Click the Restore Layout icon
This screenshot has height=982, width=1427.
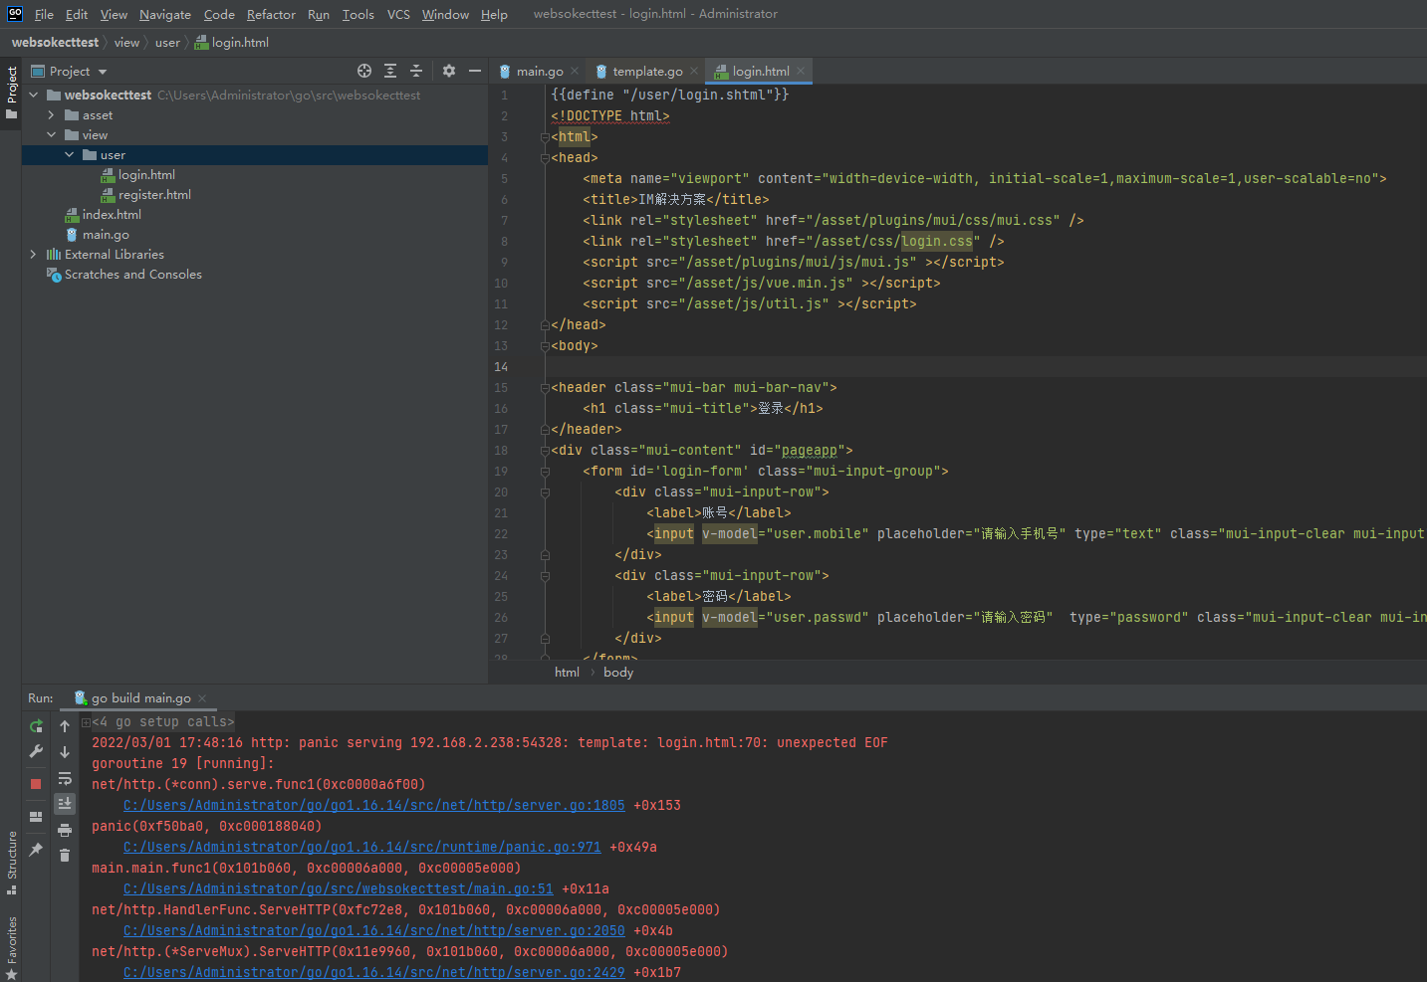coord(36,817)
